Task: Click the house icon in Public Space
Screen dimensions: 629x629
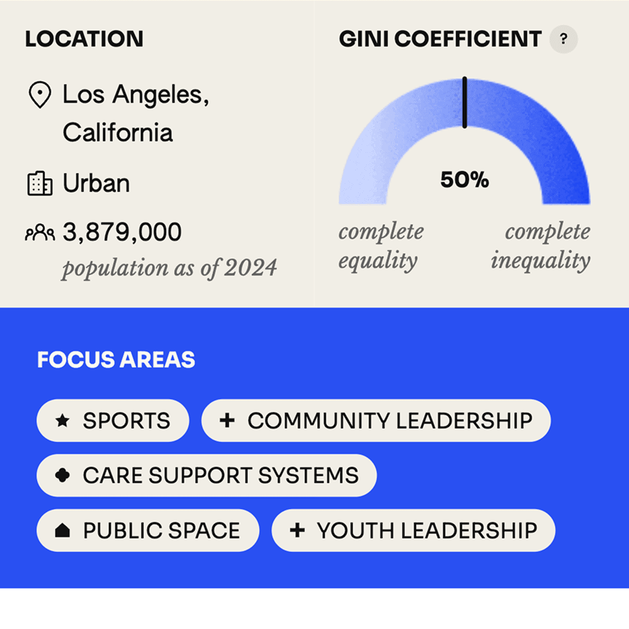Action: click(x=62, y=530)
